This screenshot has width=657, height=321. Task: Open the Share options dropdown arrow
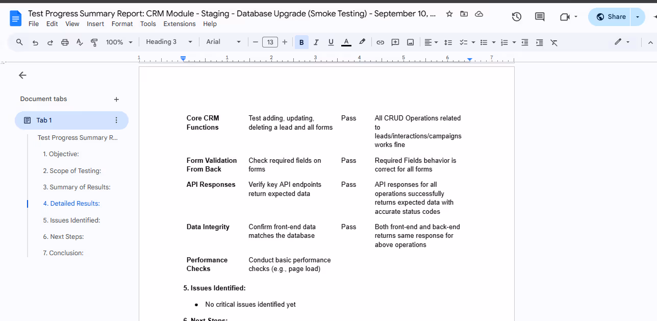coord(638,17)
